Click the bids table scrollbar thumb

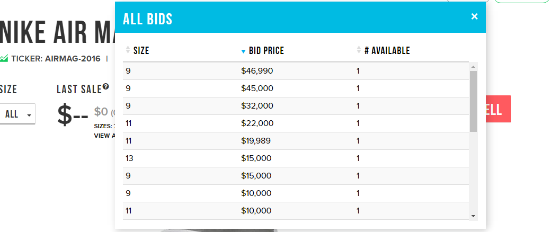pos(473,101)
